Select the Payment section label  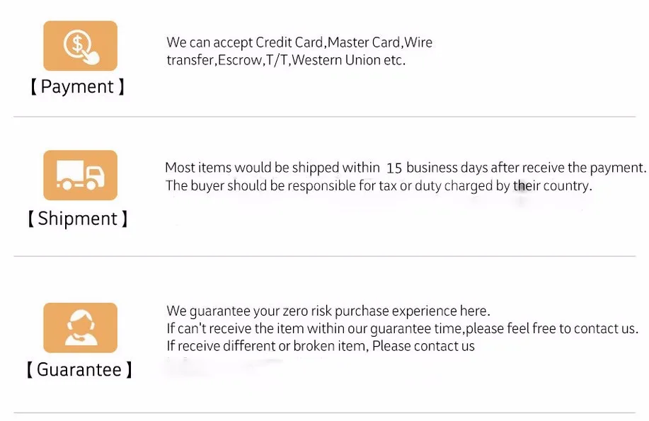[x=77, y=86]
